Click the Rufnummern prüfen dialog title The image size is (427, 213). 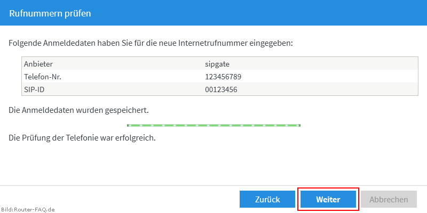[x=50, y=13]
